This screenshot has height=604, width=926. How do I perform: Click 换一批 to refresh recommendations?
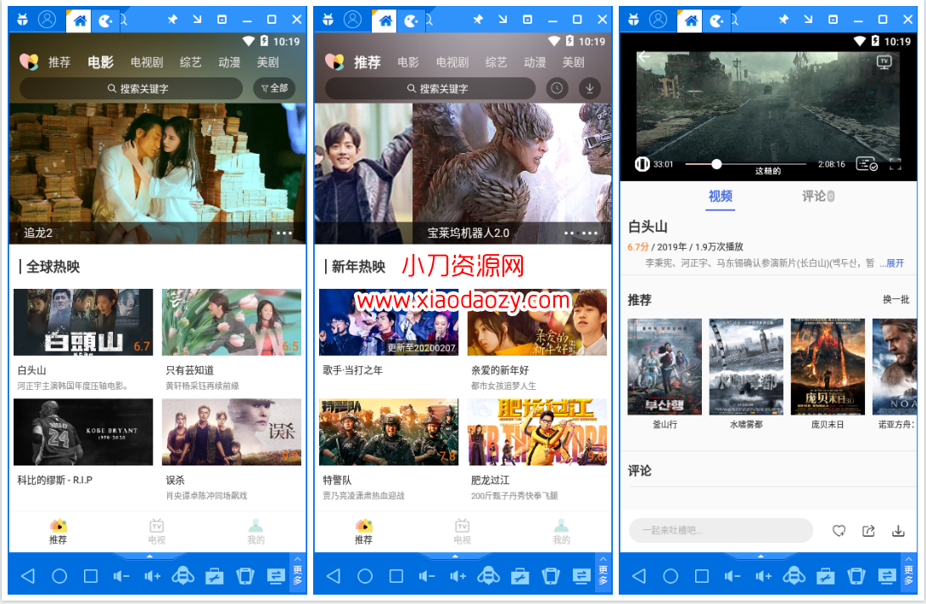point(896,300)
